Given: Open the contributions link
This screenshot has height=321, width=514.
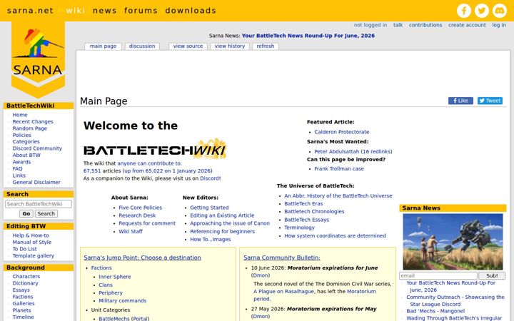Looking at the screenshot, I should (x=425, y=25).
